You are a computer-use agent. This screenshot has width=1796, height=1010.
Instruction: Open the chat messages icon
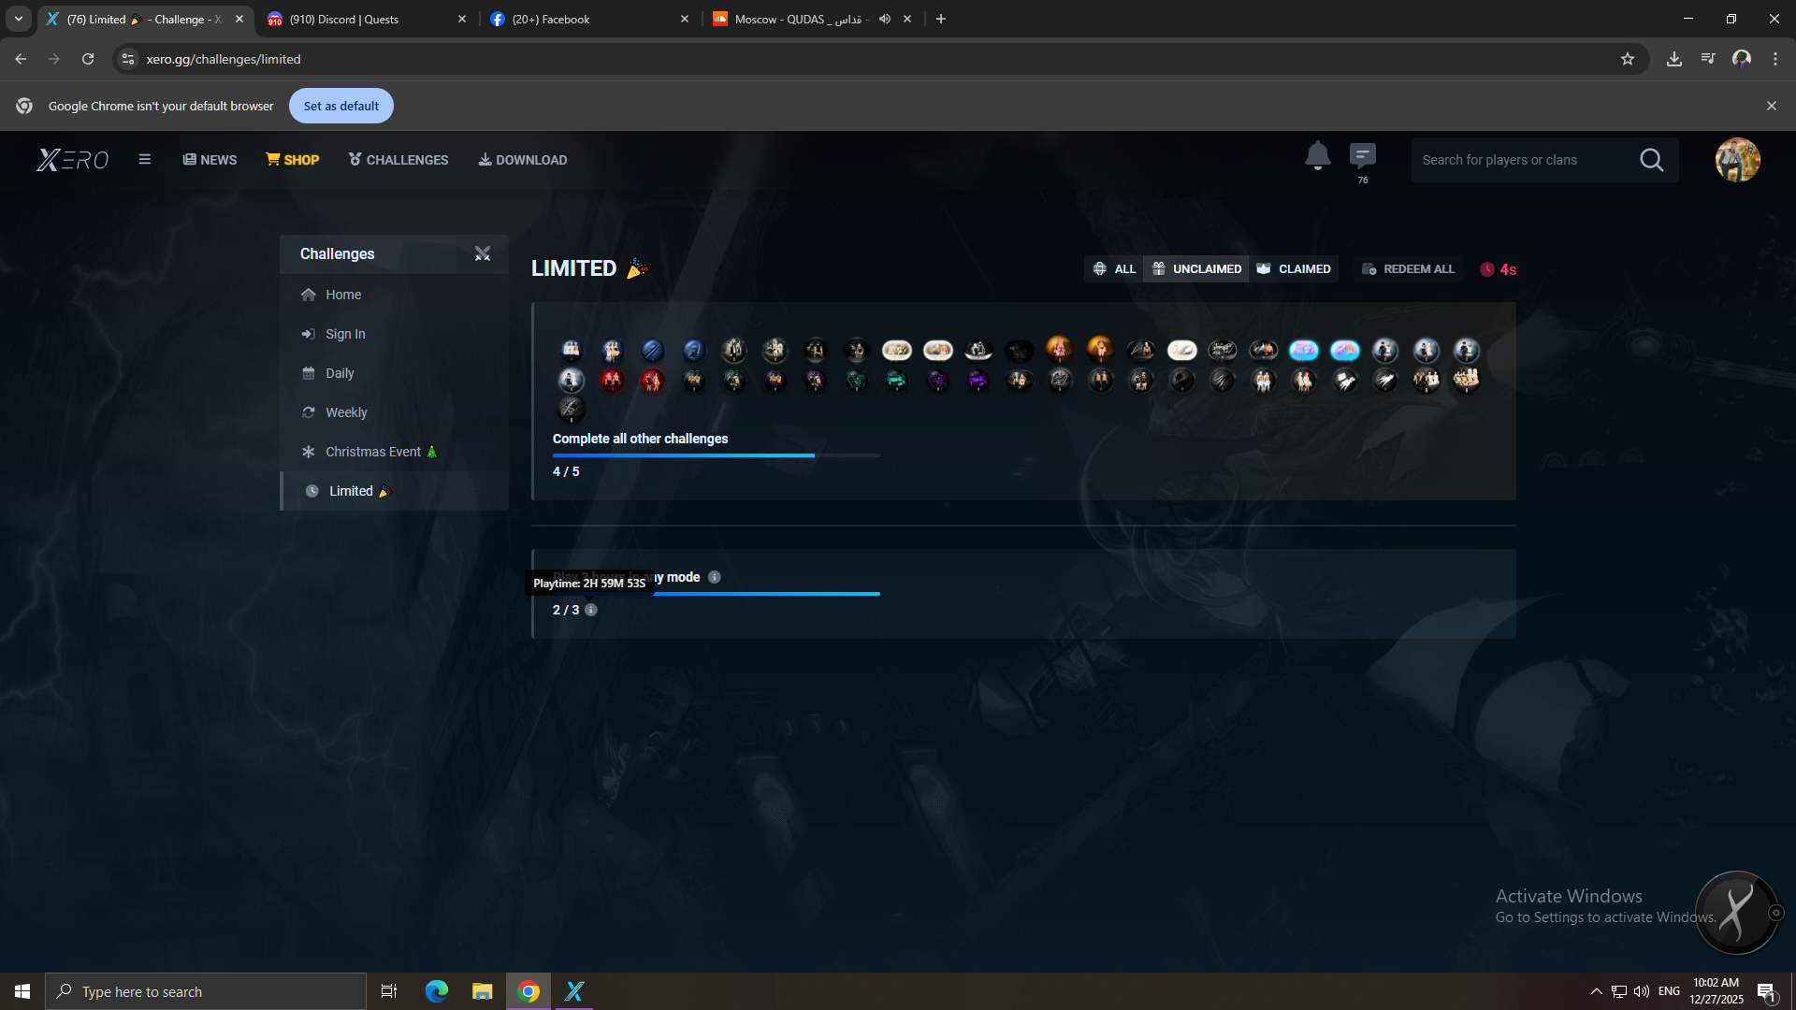pos(1362,155)
